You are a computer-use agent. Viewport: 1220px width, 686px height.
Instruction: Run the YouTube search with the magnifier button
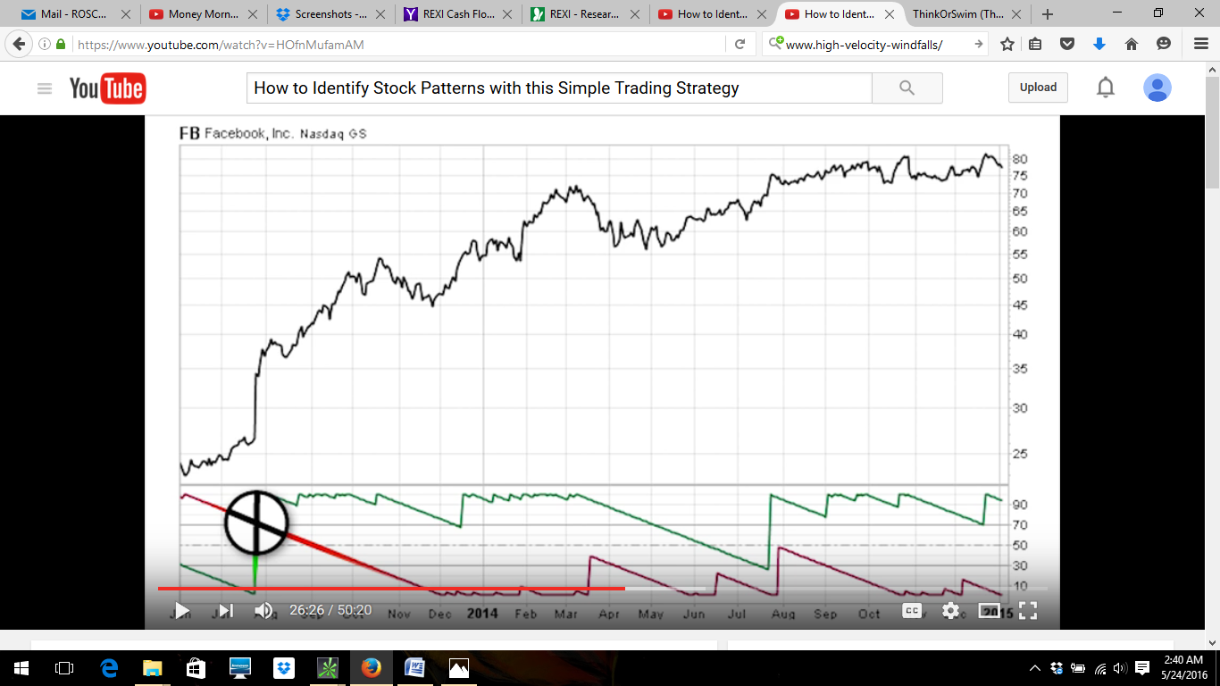click(x=907, y=88)
